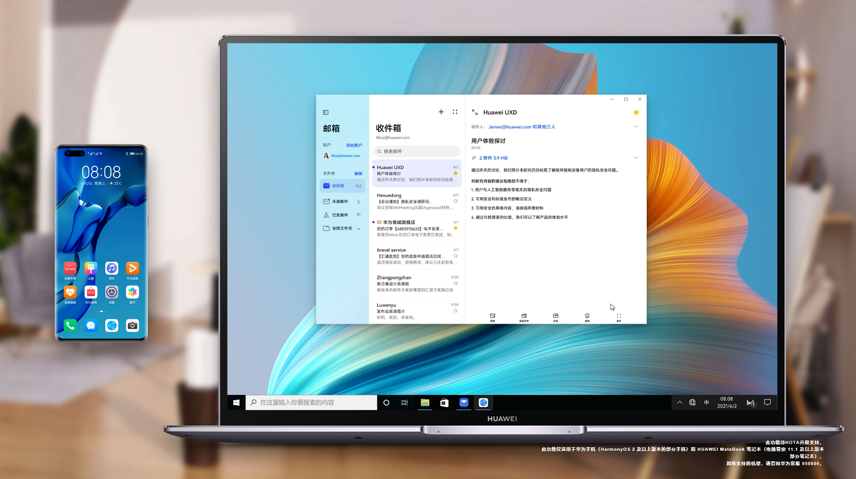Screen dimensions: 856x479
Task: Unstar the open Huawei UXD email header
Action: (636, 113)
